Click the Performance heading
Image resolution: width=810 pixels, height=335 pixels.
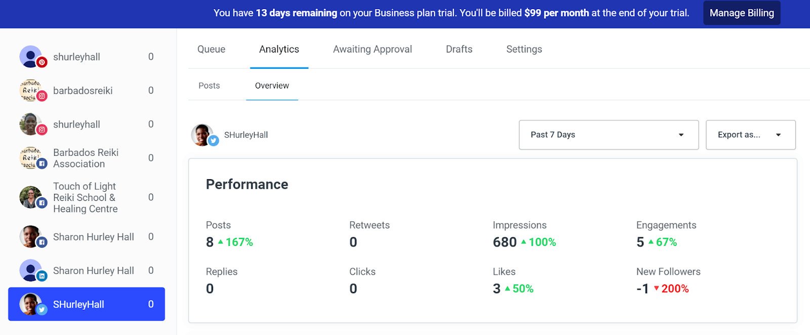(247, 184)
